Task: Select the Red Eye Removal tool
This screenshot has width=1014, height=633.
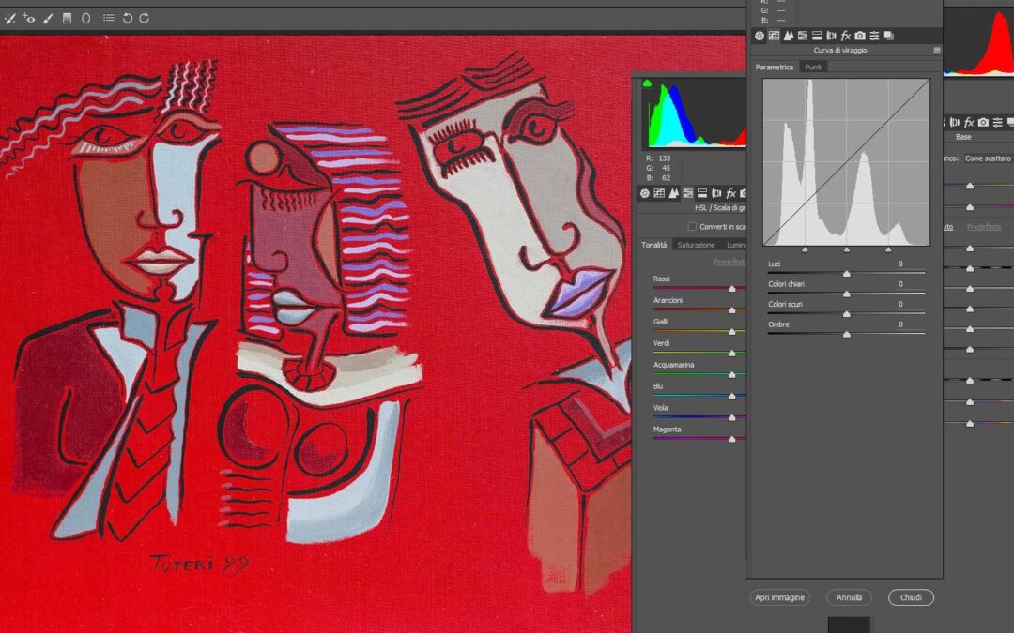Action: click(28, 18)
